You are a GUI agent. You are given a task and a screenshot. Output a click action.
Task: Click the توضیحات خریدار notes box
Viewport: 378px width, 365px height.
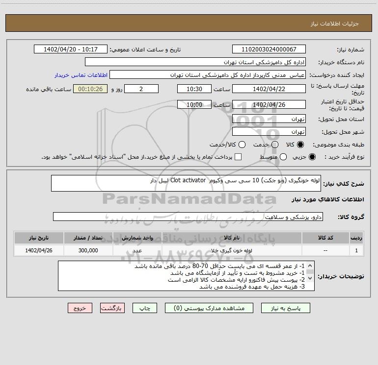pos(186,276)
